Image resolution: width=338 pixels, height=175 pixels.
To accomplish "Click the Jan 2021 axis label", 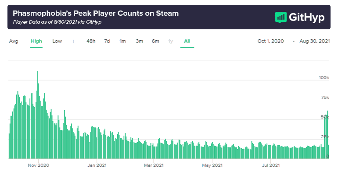I will [97, 165].
